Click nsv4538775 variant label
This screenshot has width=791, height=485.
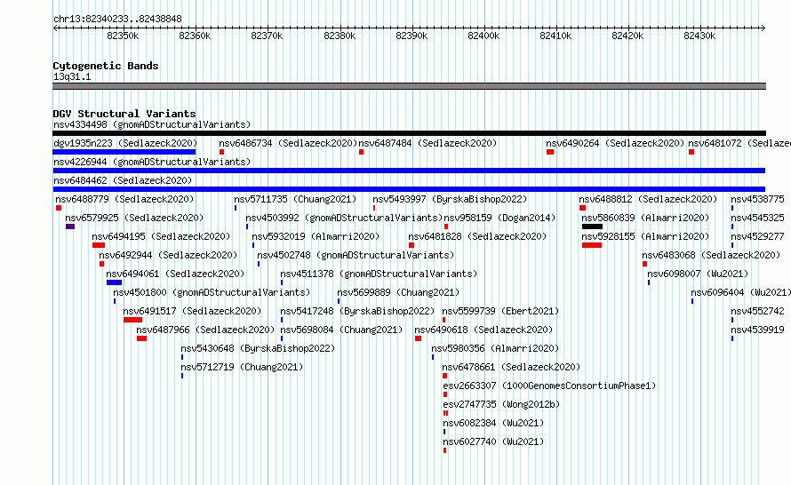[758, 199]
